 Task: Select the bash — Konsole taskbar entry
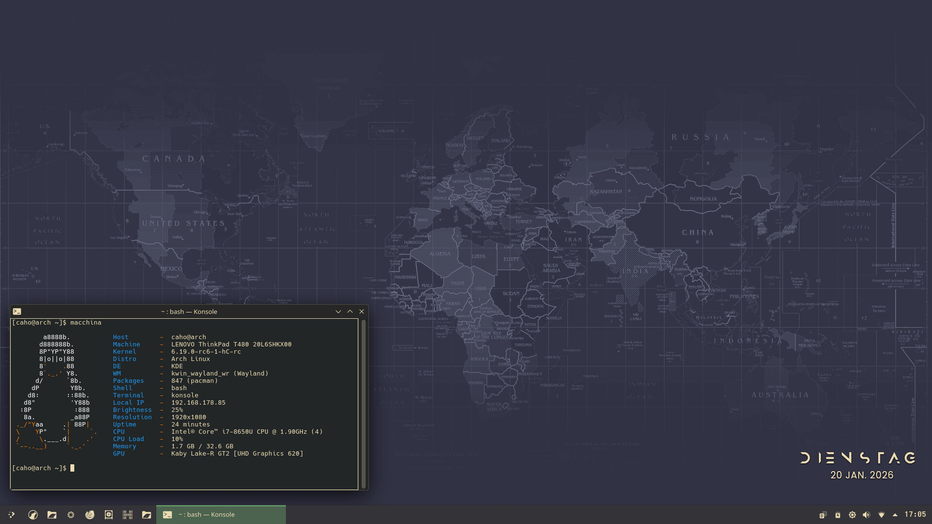click(x=221, y=515)
